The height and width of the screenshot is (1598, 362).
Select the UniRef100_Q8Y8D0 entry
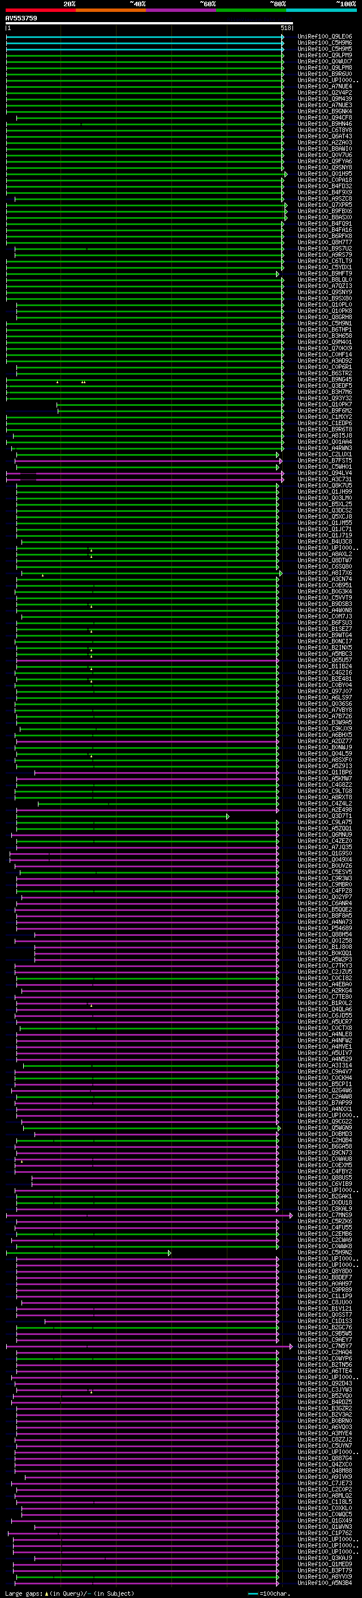point(325,1271)
